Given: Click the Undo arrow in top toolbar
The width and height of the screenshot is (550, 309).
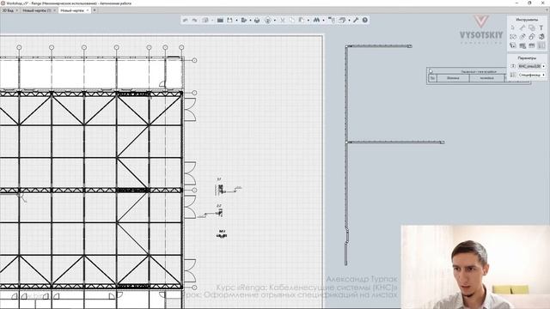Looking at the screenshot, I should coord(186,20).
